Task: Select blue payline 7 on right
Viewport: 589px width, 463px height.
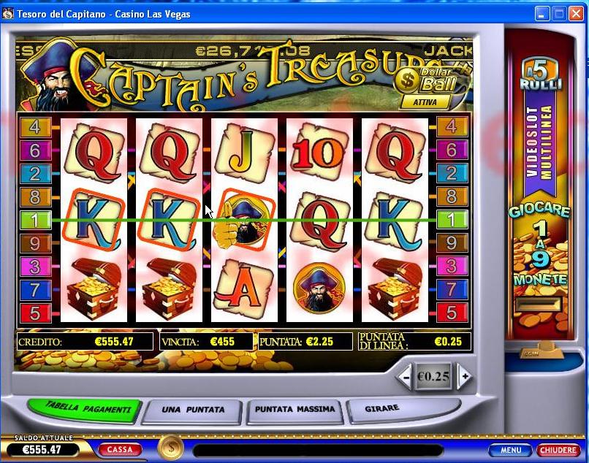Action: pyautogui.click(x=452, y=290)
